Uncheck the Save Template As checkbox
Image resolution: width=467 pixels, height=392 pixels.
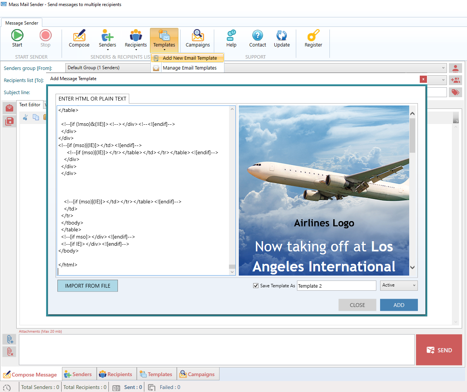point(256,285)
